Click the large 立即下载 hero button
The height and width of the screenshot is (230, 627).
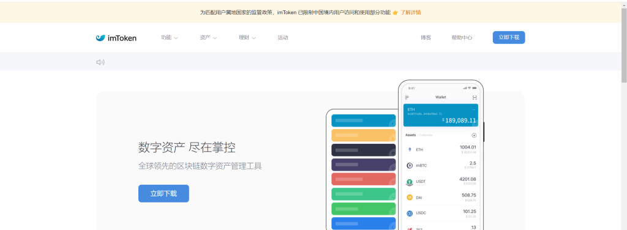coord(163,194)
